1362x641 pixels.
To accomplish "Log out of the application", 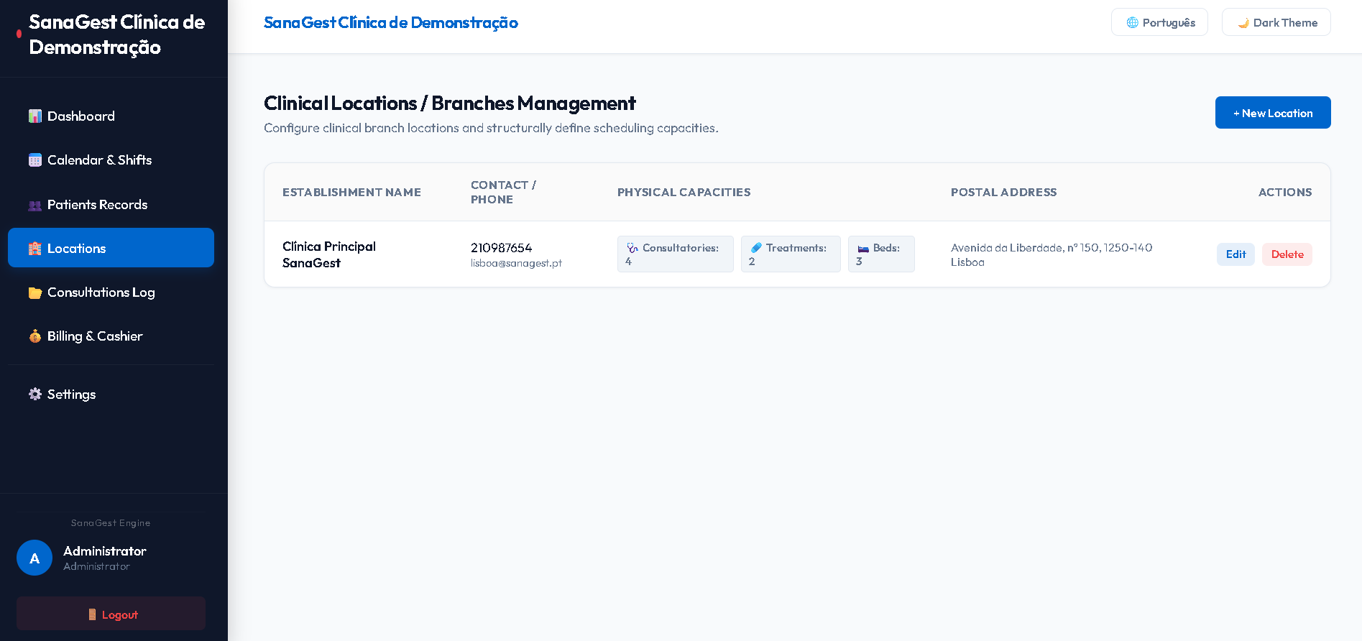I will pyautogui.click(x=111, y=614).
